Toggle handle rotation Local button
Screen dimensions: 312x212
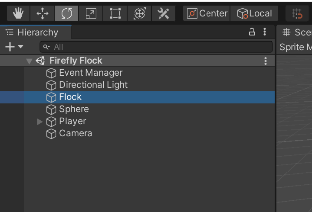254,14
